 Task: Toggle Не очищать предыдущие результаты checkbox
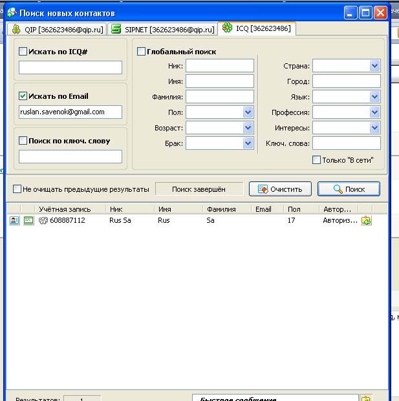[x=17, y=189]
